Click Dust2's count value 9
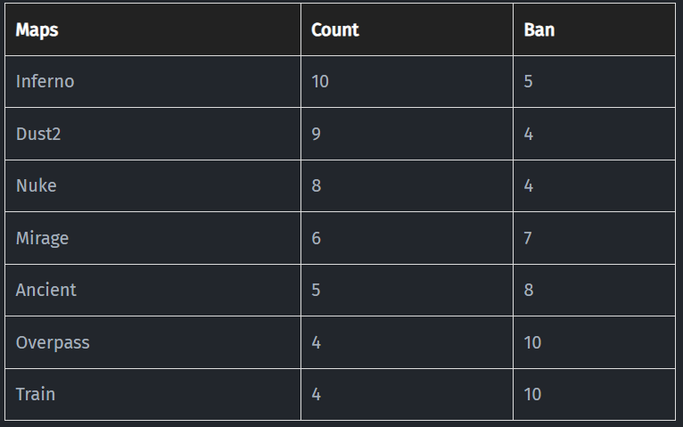The width and height of the screenshot is (683, 427). [317, 134]
